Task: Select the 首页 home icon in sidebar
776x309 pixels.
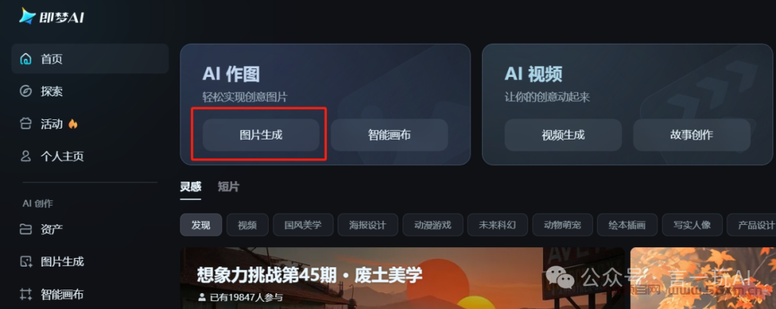Action: pyautogui.click(x=25, y=59)
